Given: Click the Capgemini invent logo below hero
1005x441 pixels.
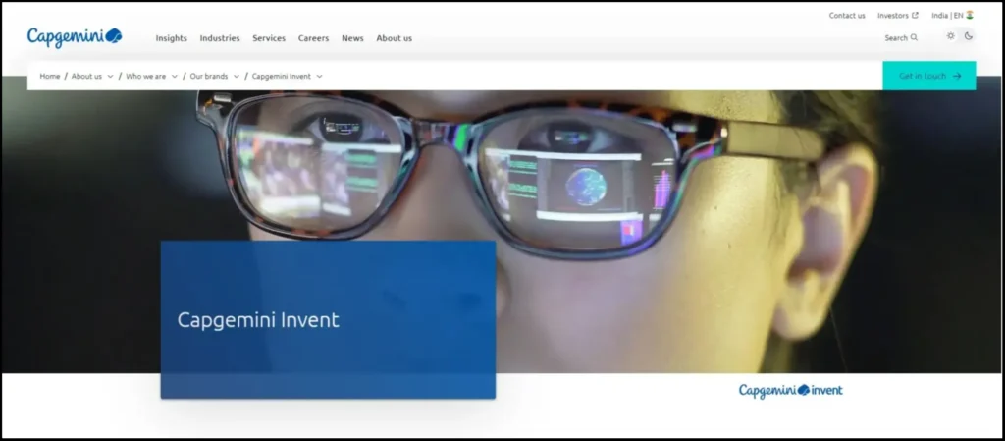Looking at the screenshot, I should [x=790, y=390].
